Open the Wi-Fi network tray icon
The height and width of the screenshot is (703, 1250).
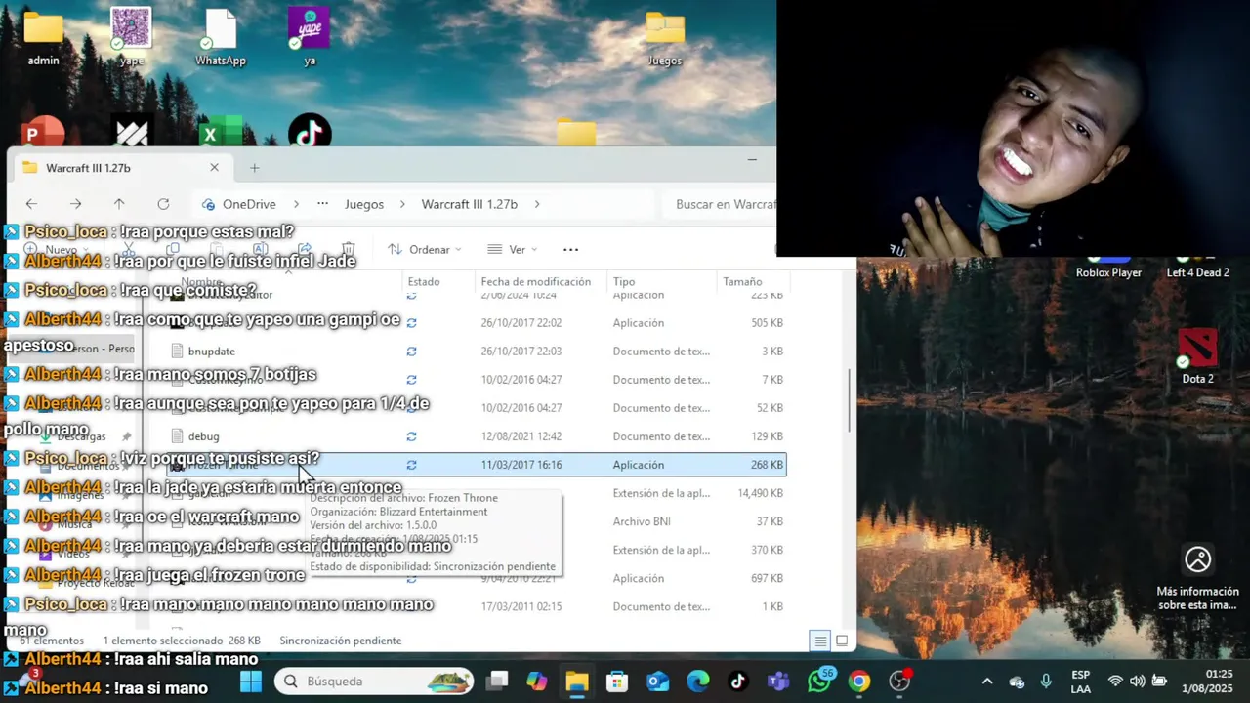tap(1115, 682)
